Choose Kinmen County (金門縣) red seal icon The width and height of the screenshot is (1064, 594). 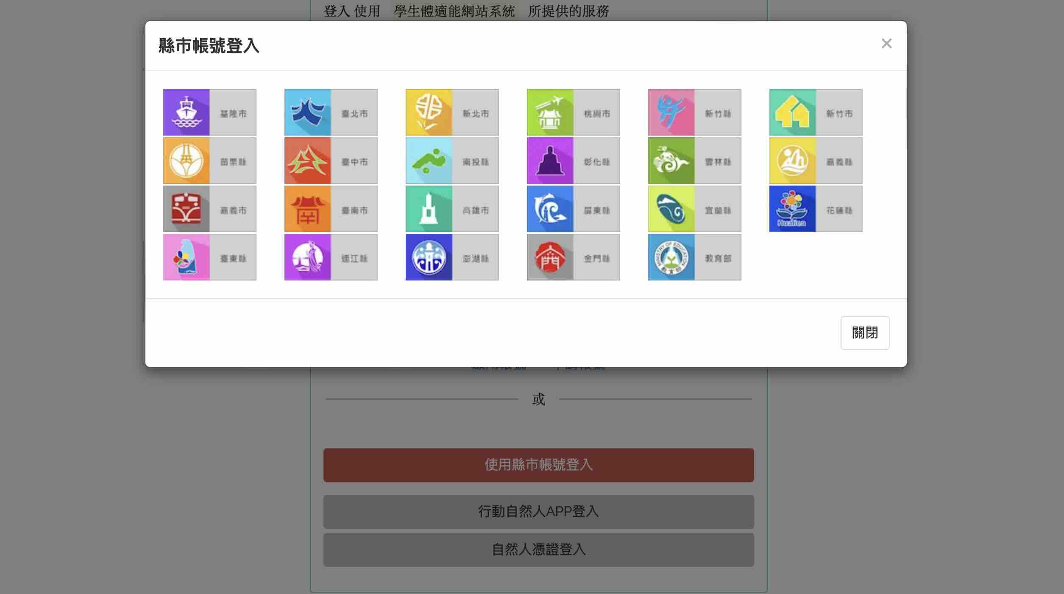click(x=550, y=257)
